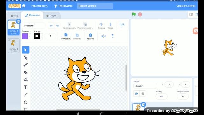Click the costume name field костюм 1

[34, 26]
